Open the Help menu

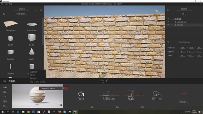click(x=10, y=4)
